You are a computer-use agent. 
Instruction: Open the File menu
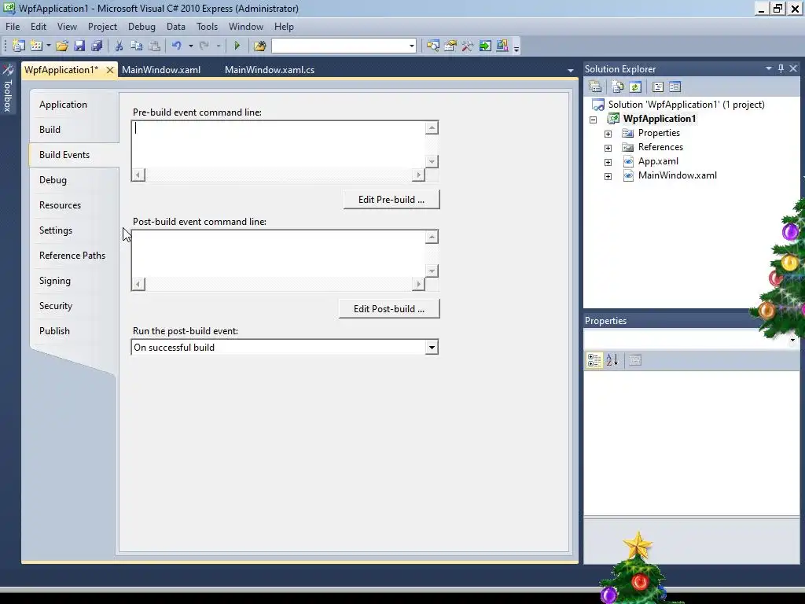13,27
